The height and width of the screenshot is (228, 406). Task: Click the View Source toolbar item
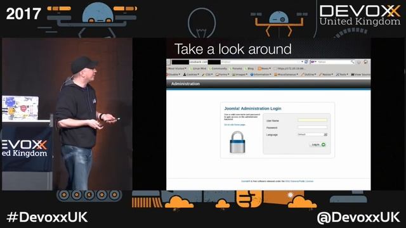pyautogui.click(x=361, y=75)
